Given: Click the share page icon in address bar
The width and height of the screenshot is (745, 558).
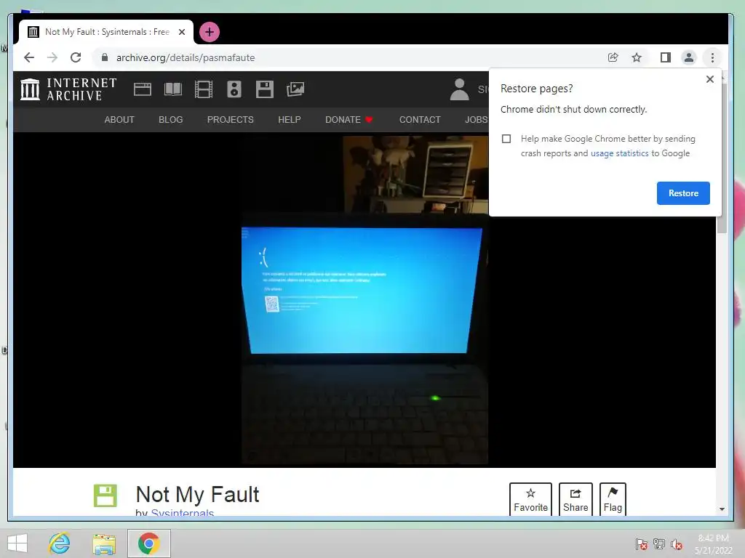Looking at the screenshot, I should (613, 57).
